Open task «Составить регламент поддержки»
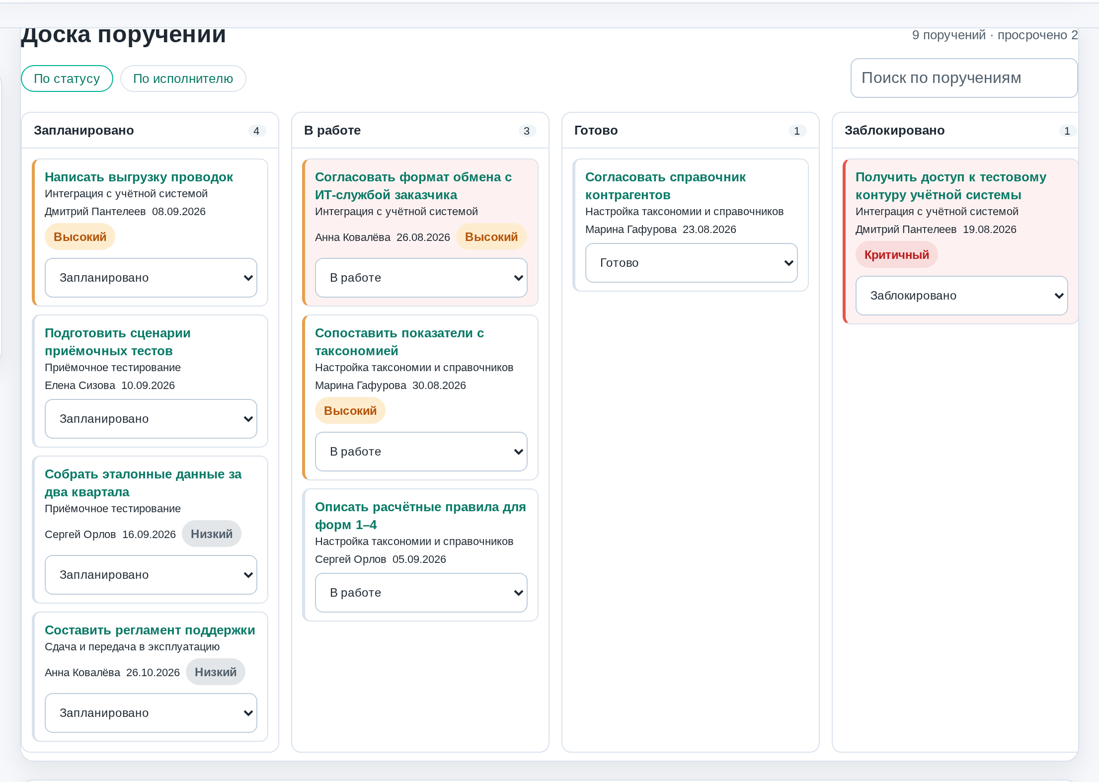Screen dimensions: 1099x782 point(150,630)
